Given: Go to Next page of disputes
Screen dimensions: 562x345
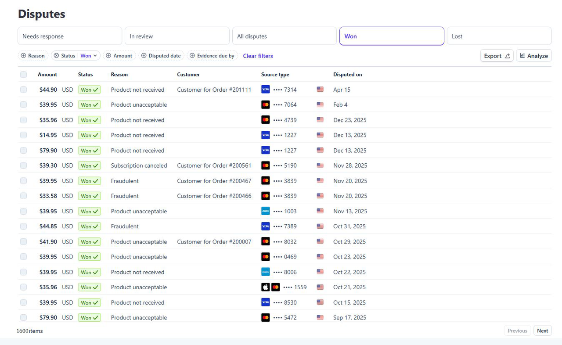Looking at the screenshot, I should tap(543, 331).
